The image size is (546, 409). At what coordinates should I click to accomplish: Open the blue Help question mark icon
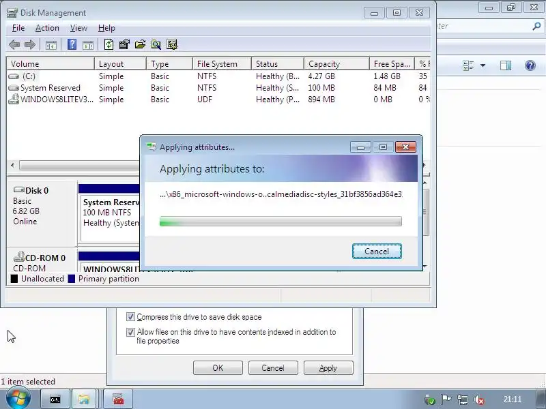(x=72, y=44)
